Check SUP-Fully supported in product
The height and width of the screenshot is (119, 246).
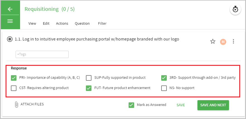[x=89, y=78]
